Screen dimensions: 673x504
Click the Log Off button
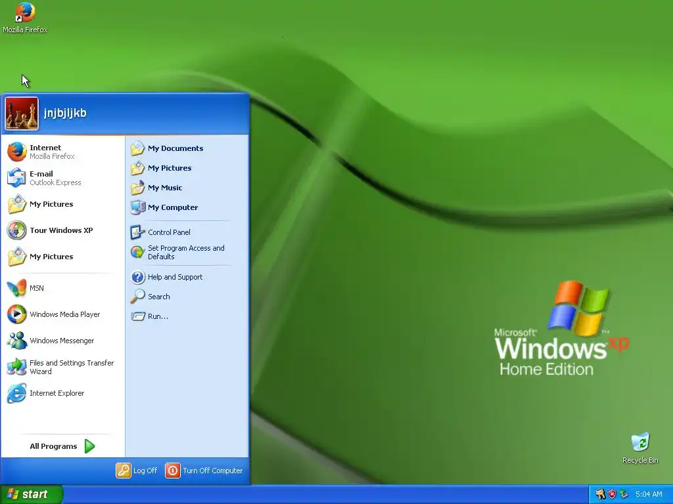(137, 471)
